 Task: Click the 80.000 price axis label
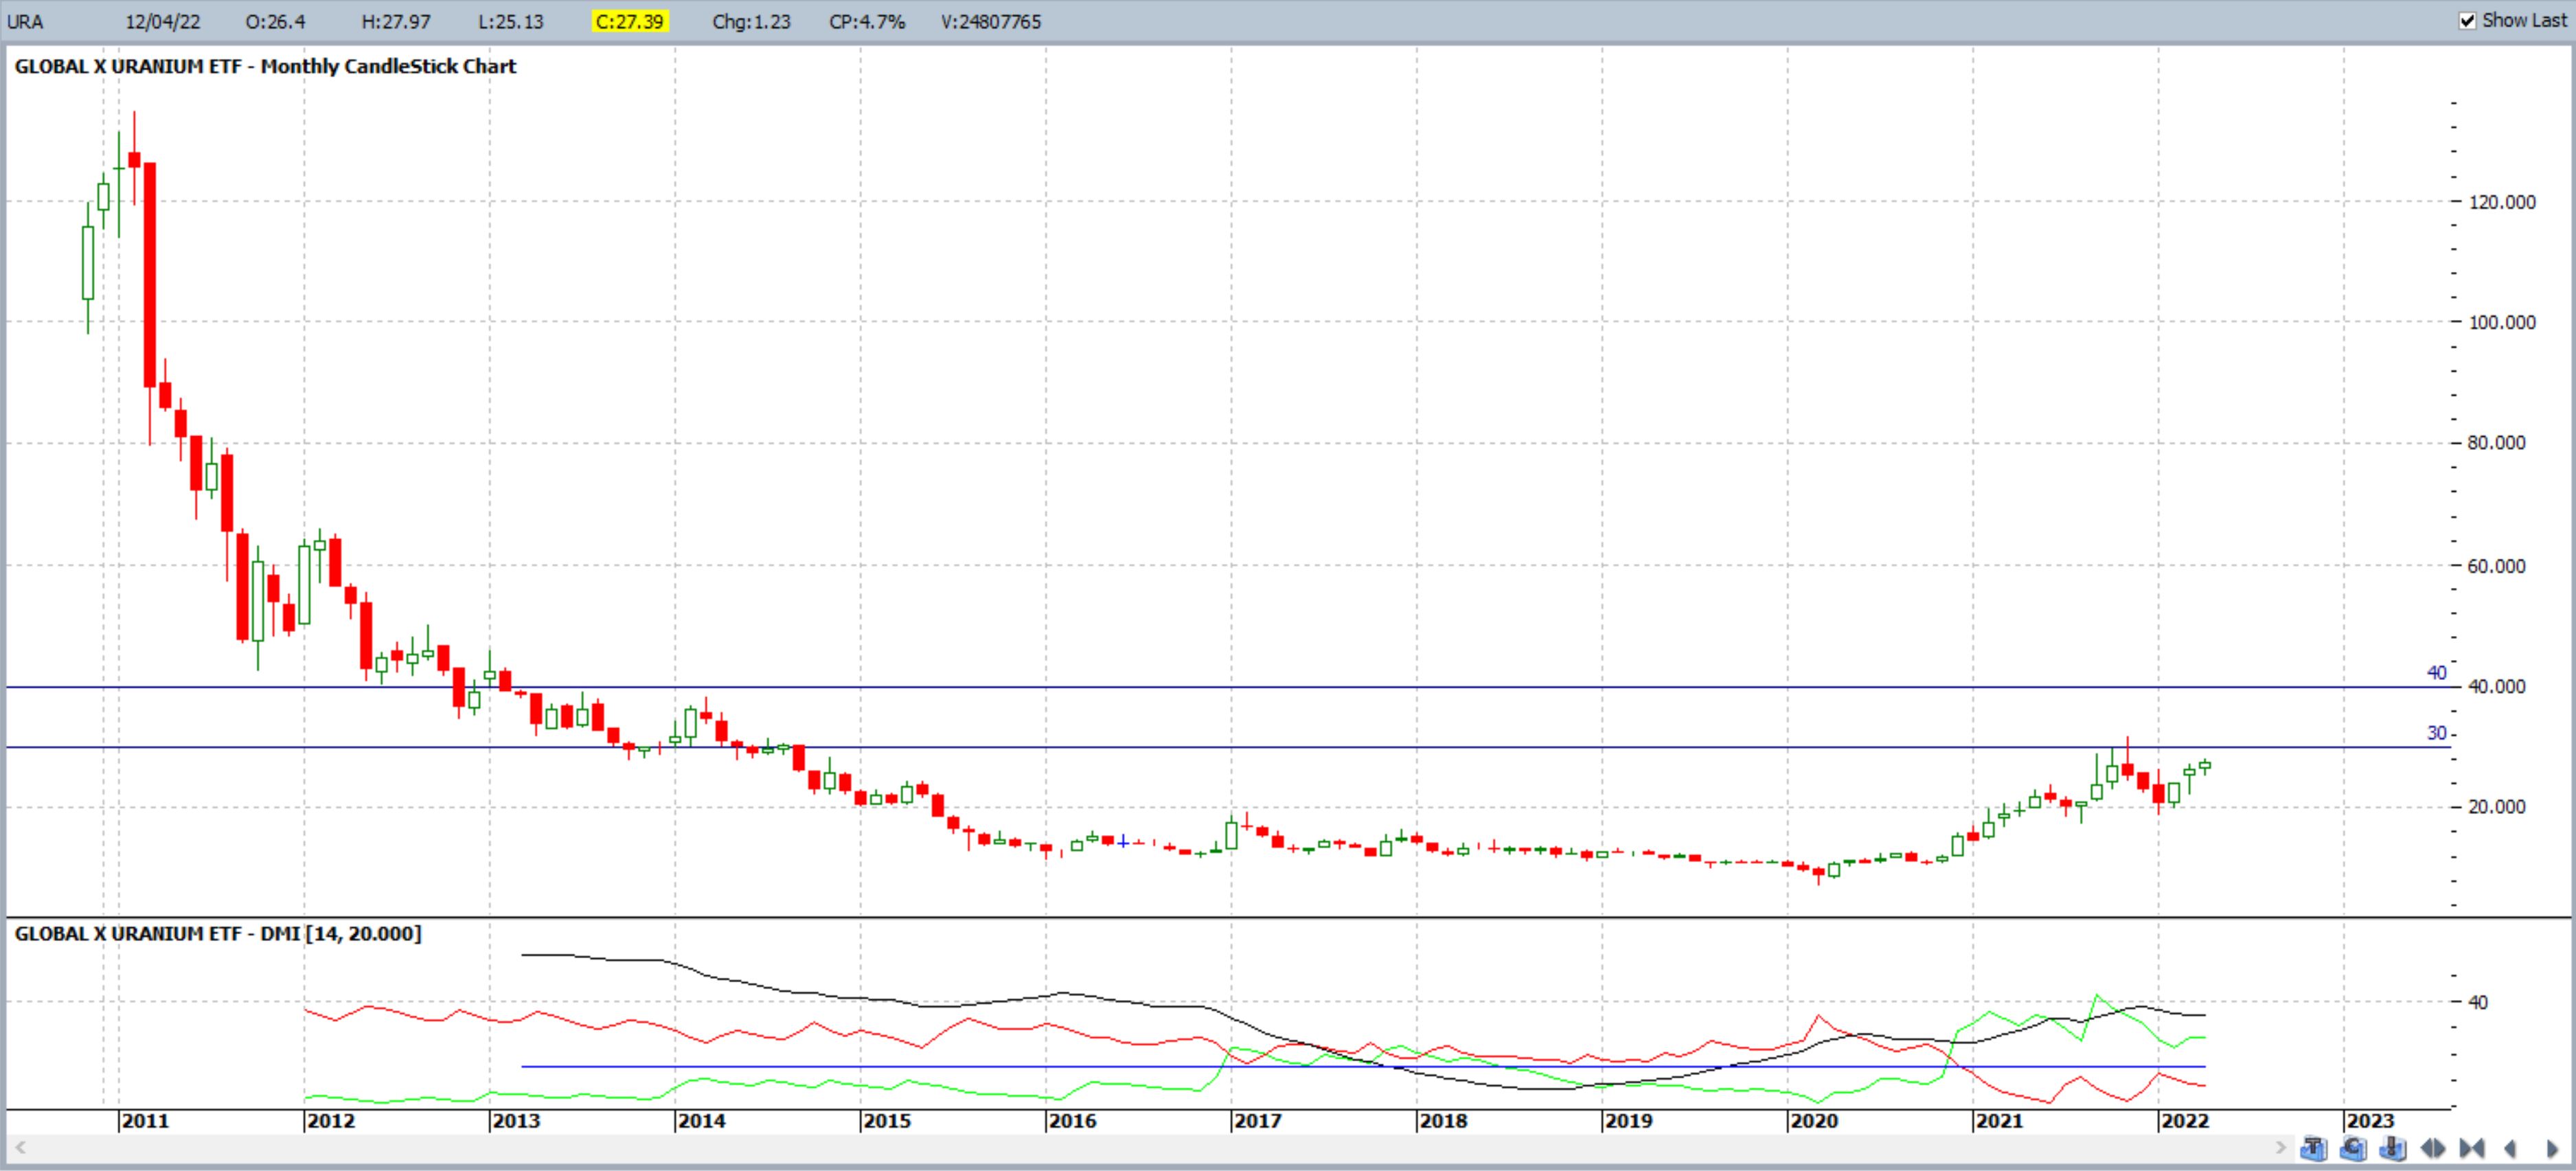2497,443
